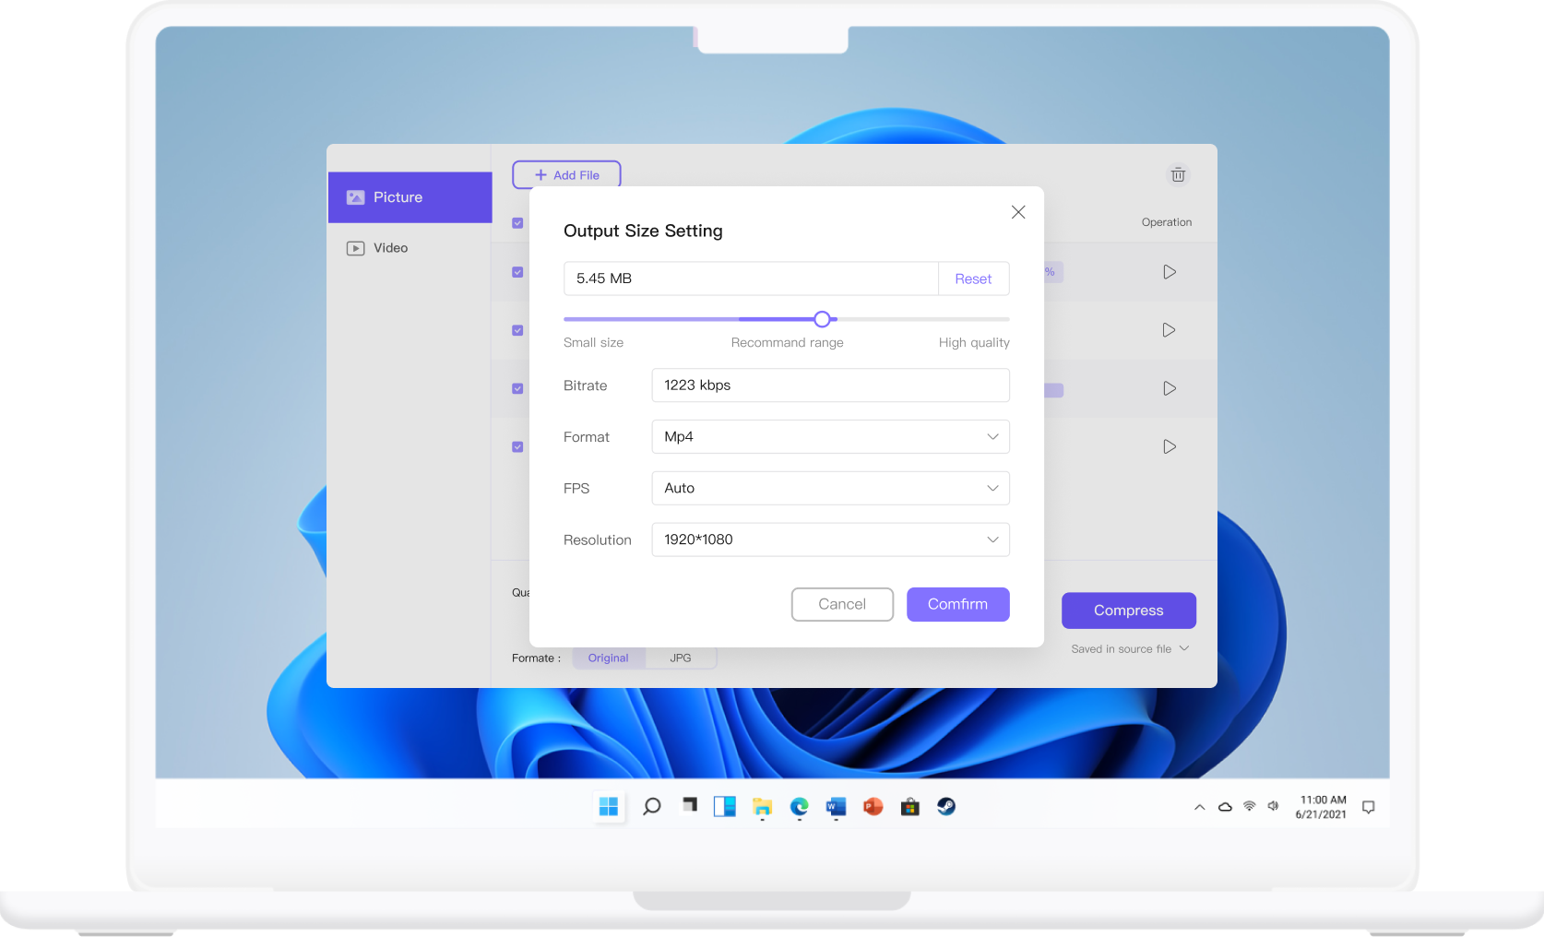Close the Output Size Setting dialog
Image resolution: width=1544 pixels, height=937 pixels.
pos(1018,212)
